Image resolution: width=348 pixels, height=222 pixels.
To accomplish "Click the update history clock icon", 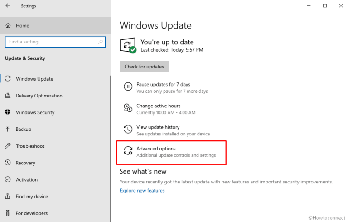I will tap(128, 129).
